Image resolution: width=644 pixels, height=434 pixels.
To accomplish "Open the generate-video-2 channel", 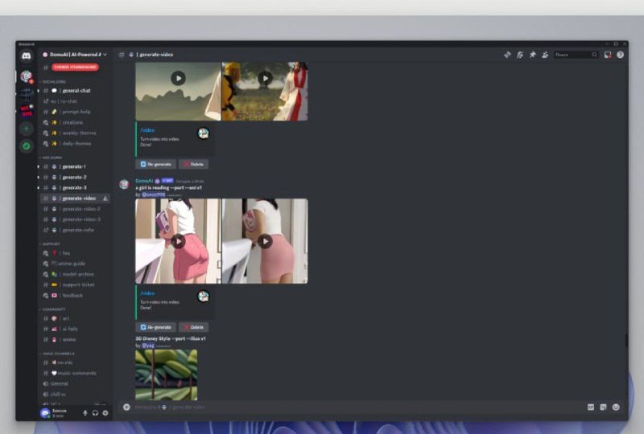I will pyautogui.click(x=75, y=209).
